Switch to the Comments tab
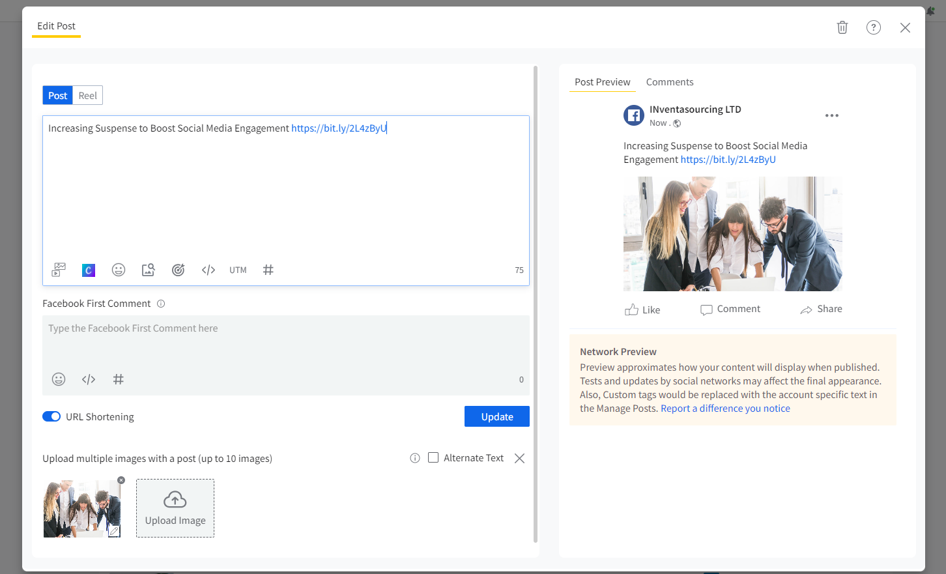Image resolution: width=946 pixels, height=574 pixels. tap(670, 82)
